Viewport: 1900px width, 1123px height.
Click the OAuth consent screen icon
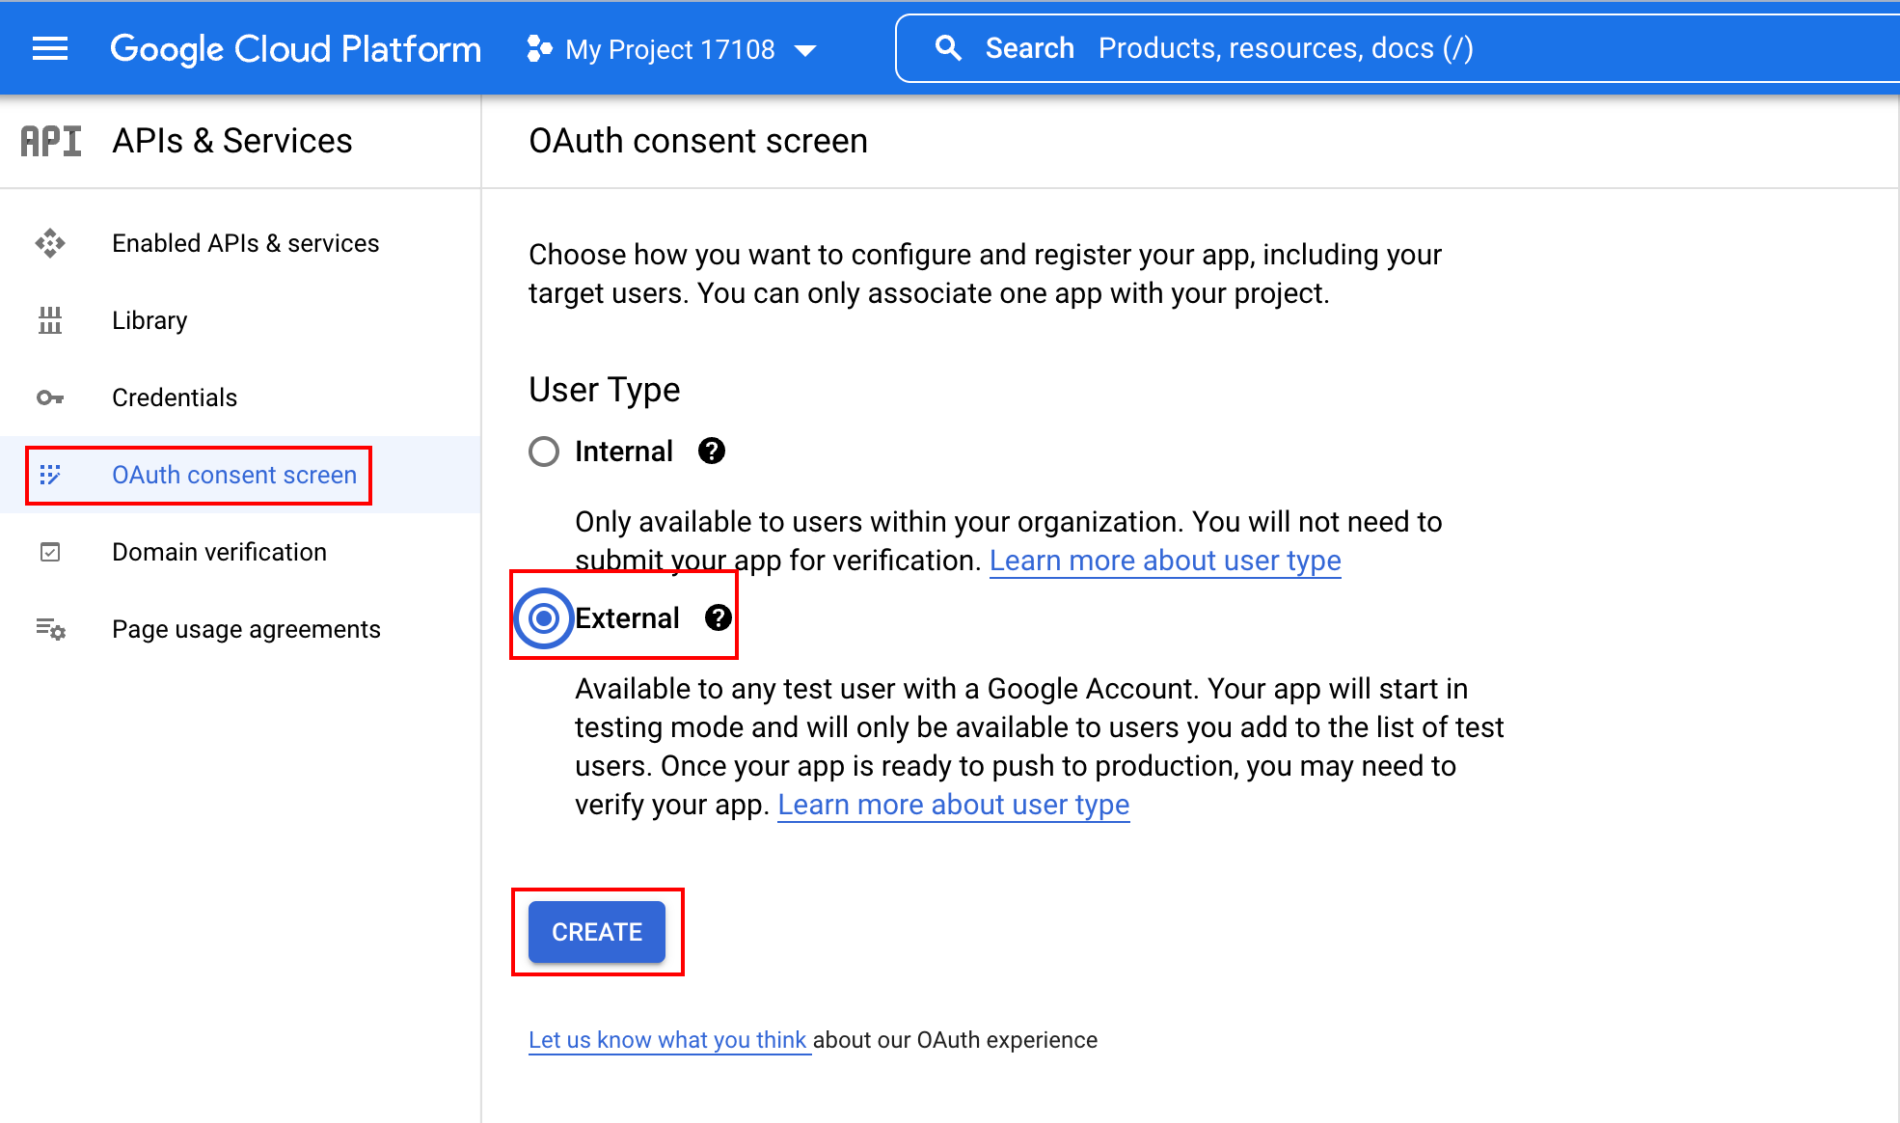[51, 474]
